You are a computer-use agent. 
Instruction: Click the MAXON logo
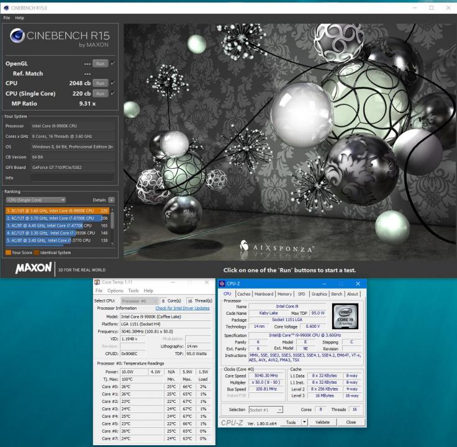click(x=34, y=268)
